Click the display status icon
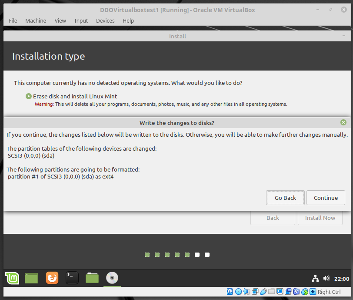 [280, 291]
